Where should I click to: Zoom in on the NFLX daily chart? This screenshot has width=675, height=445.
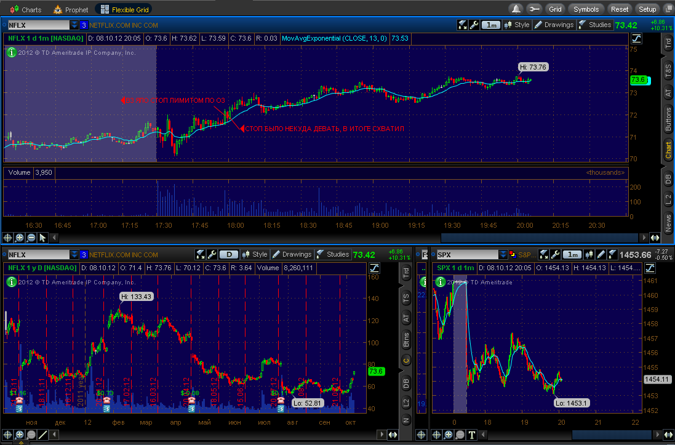(x=19, y=435)
